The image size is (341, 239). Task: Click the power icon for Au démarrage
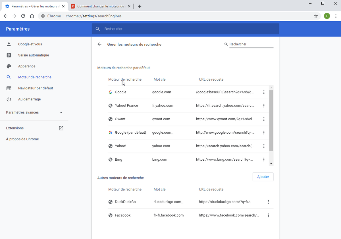(9, 99)
